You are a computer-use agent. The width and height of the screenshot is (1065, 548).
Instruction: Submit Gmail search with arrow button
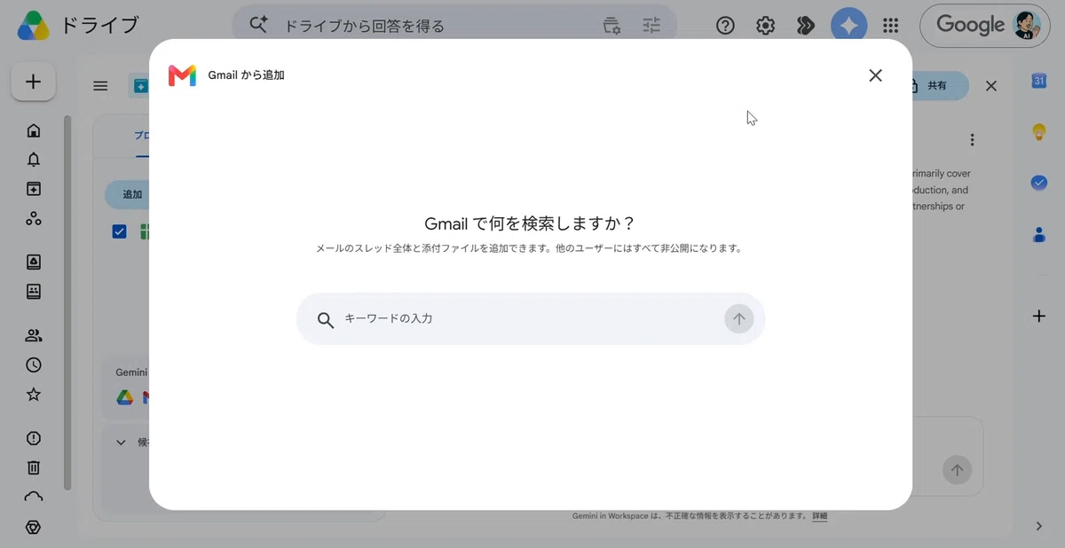[738, 318]
